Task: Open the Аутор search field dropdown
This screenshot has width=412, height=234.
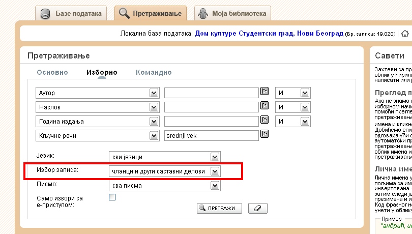Action: pos(98,93)
